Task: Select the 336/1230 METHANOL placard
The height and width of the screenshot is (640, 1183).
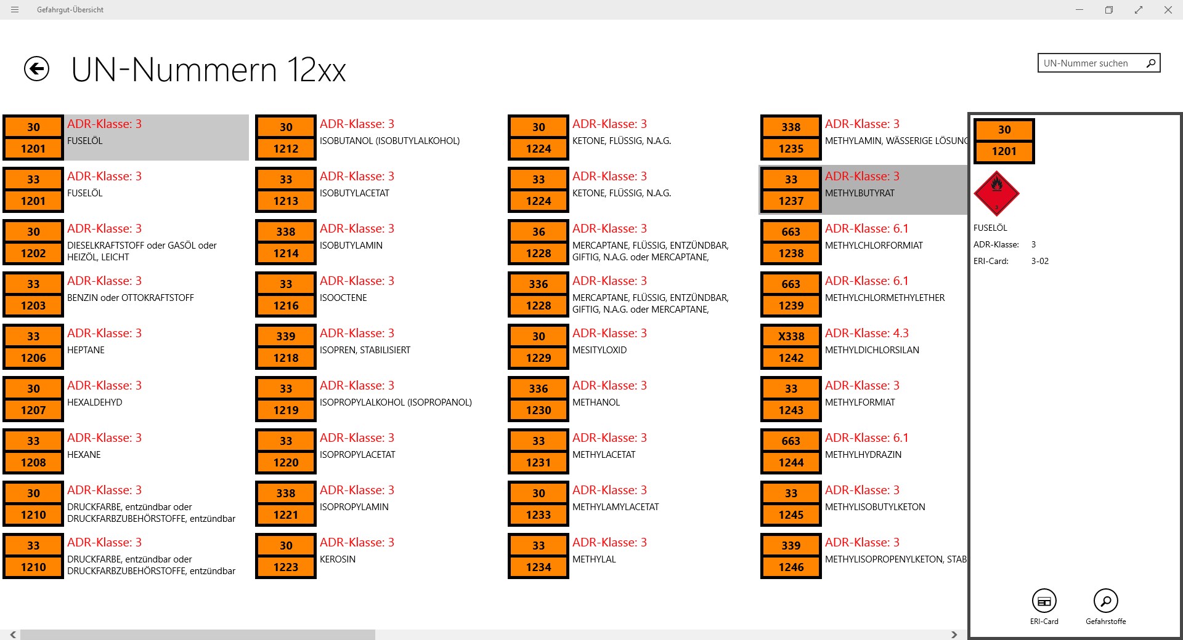Action: coord(539,399)
